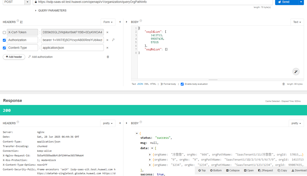Click Collapse in response toolbar
Screen dimensions: 307x176
pos(233,171)
